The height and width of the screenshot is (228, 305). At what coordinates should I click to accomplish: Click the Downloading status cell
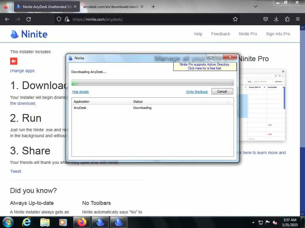click(x=142, y=108)
